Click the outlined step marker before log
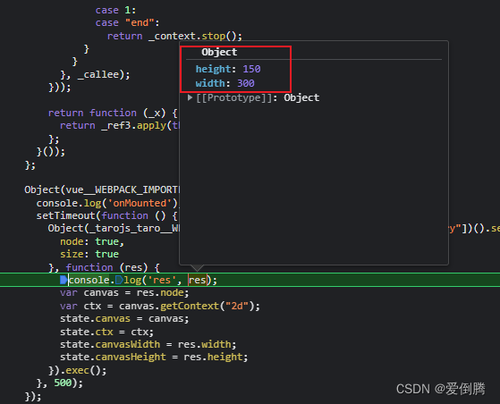 coord(119,280)
